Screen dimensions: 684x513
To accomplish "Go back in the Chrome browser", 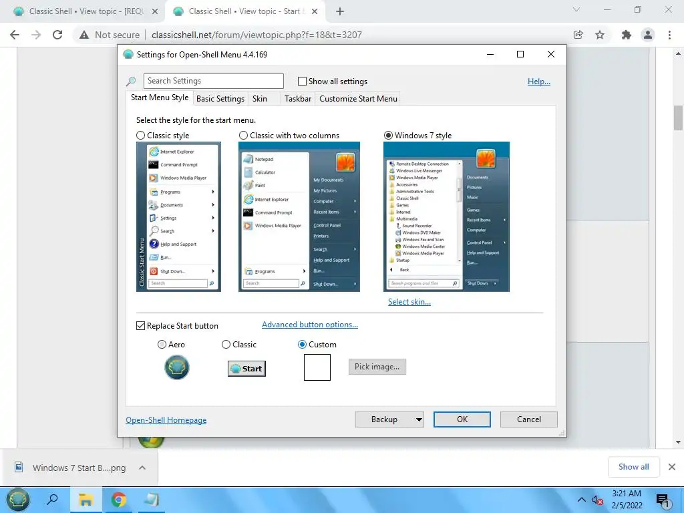I will tap(15, 35).
